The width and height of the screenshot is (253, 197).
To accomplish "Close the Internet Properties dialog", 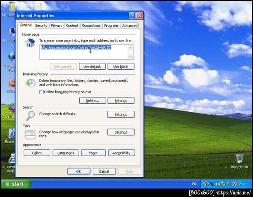I will [140, 16].
